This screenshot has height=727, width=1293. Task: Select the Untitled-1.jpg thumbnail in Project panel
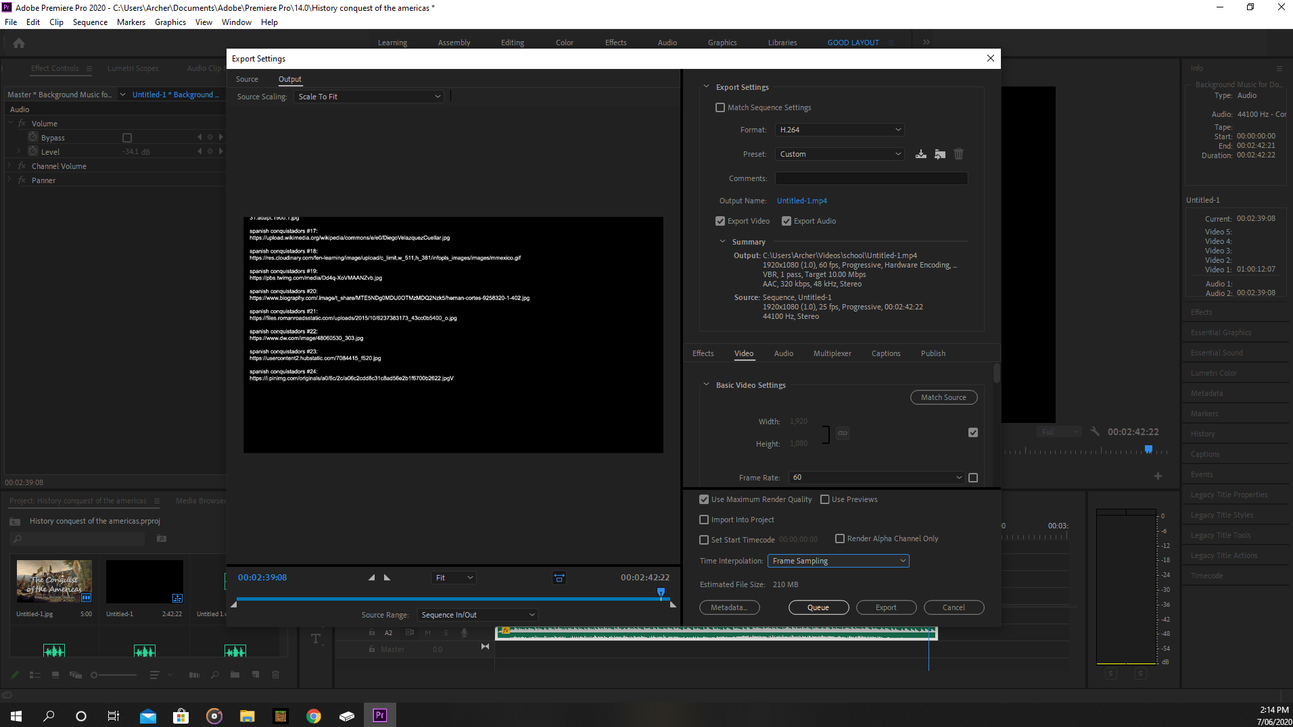point(54,581)
